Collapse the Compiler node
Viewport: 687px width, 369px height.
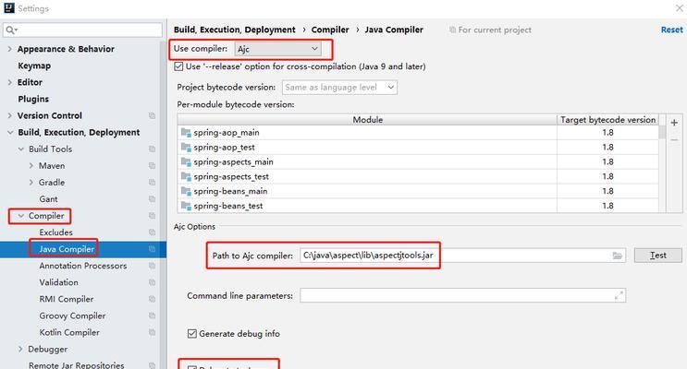tap(20, 216)
